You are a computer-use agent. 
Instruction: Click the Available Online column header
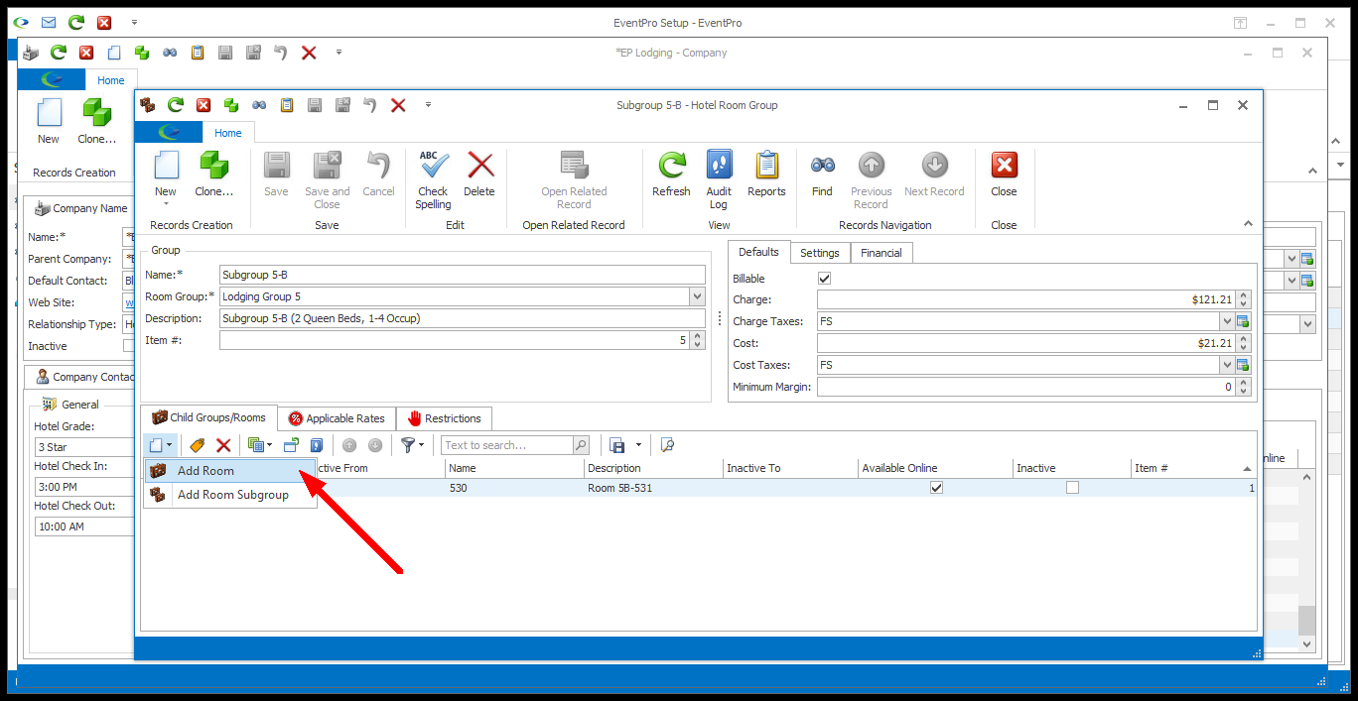point(935,468)
